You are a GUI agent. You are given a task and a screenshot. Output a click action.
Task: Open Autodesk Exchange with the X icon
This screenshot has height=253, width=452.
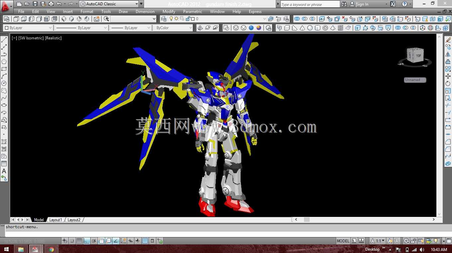(x=393, y=4)
